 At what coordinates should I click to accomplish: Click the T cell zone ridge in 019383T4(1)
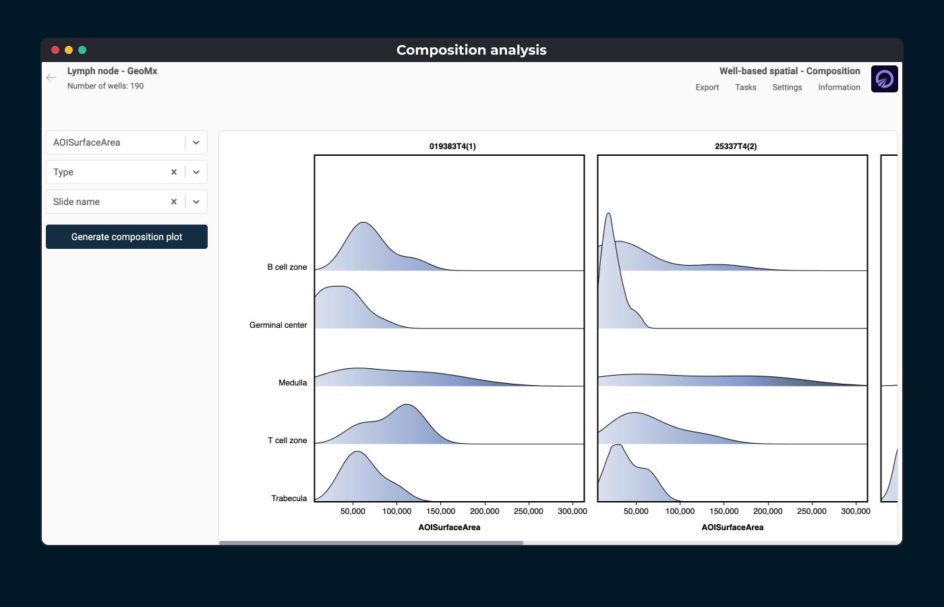[405, 426]
